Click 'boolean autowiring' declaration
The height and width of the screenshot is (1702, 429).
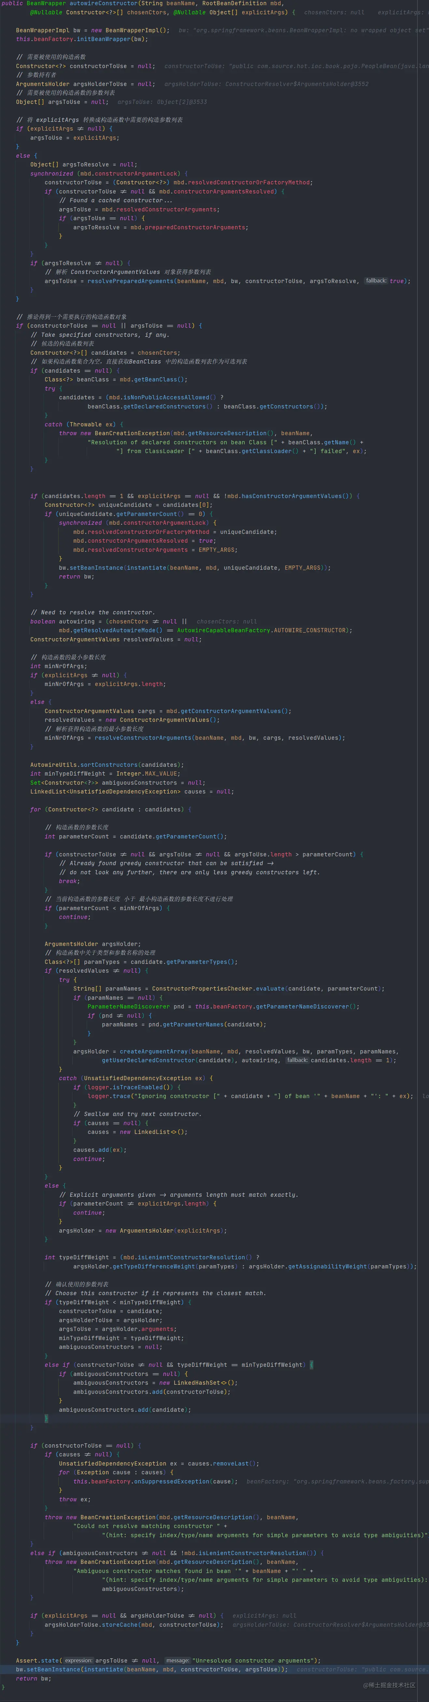pos(62,621)
